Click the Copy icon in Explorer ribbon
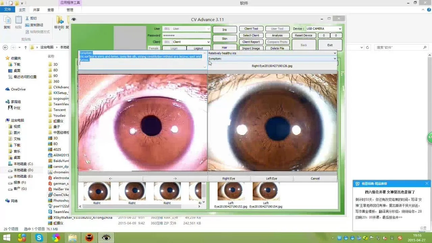The width and height of the screenshot is (432, 243). point(7,20)
